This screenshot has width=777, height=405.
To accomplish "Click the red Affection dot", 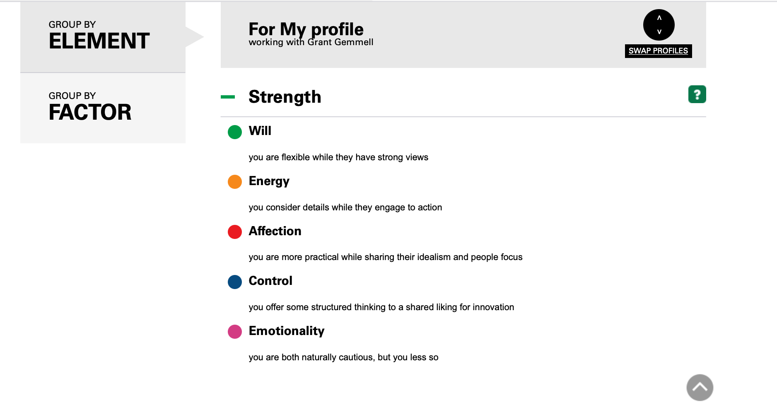I will [x=235, y=232].
